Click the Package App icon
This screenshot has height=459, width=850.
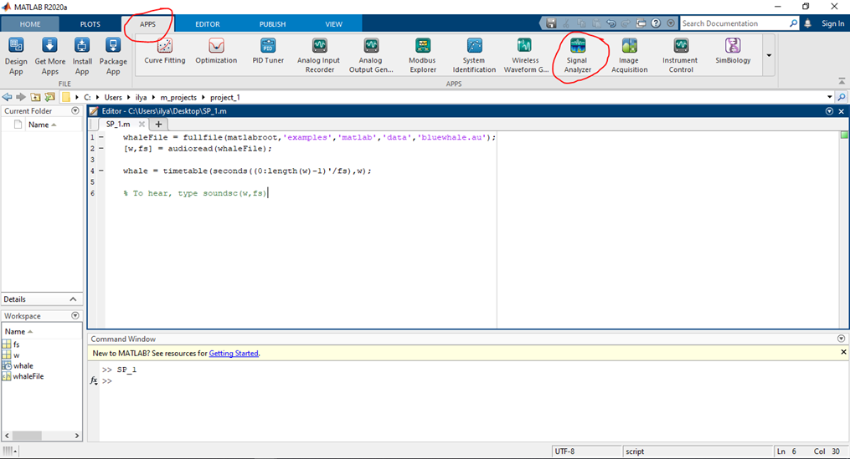click(x=113, y=56)
